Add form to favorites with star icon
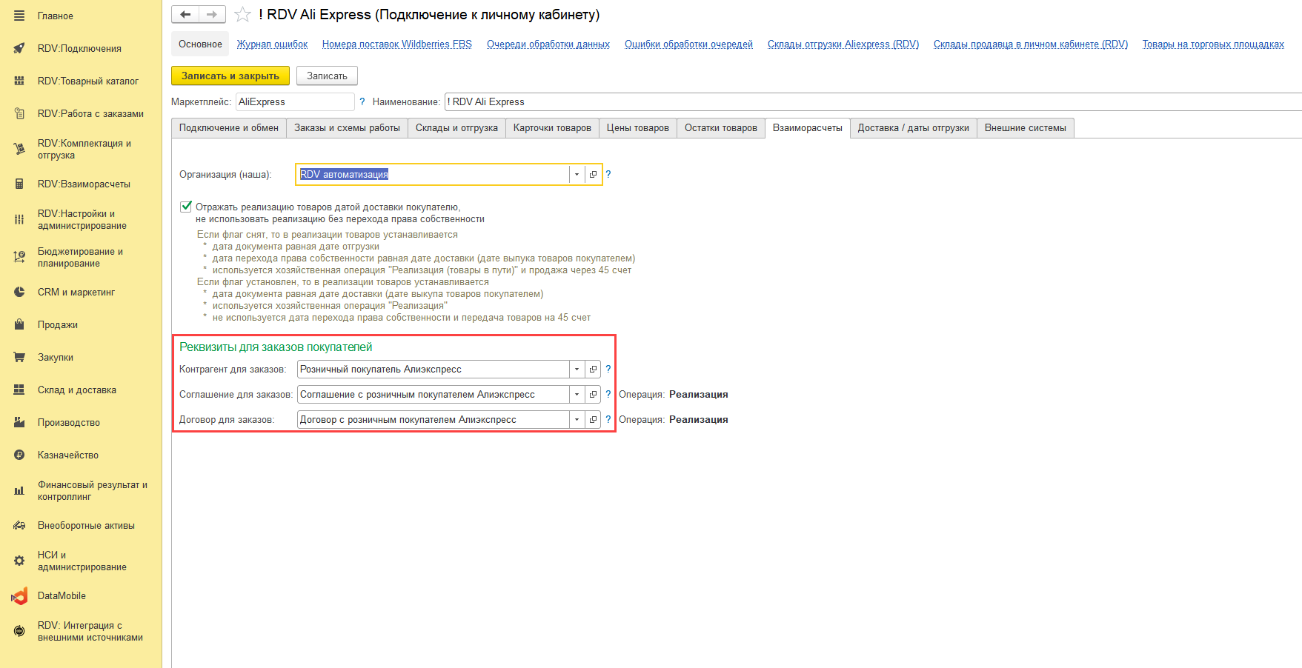This screenshot has height=668, width=1302. point(242,14)
